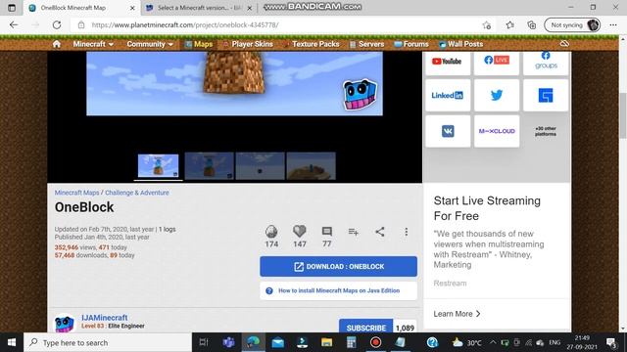The width and height of the screenshot is (627, 352).
Task: Open the weather 30°C widget
Action: 466,342
